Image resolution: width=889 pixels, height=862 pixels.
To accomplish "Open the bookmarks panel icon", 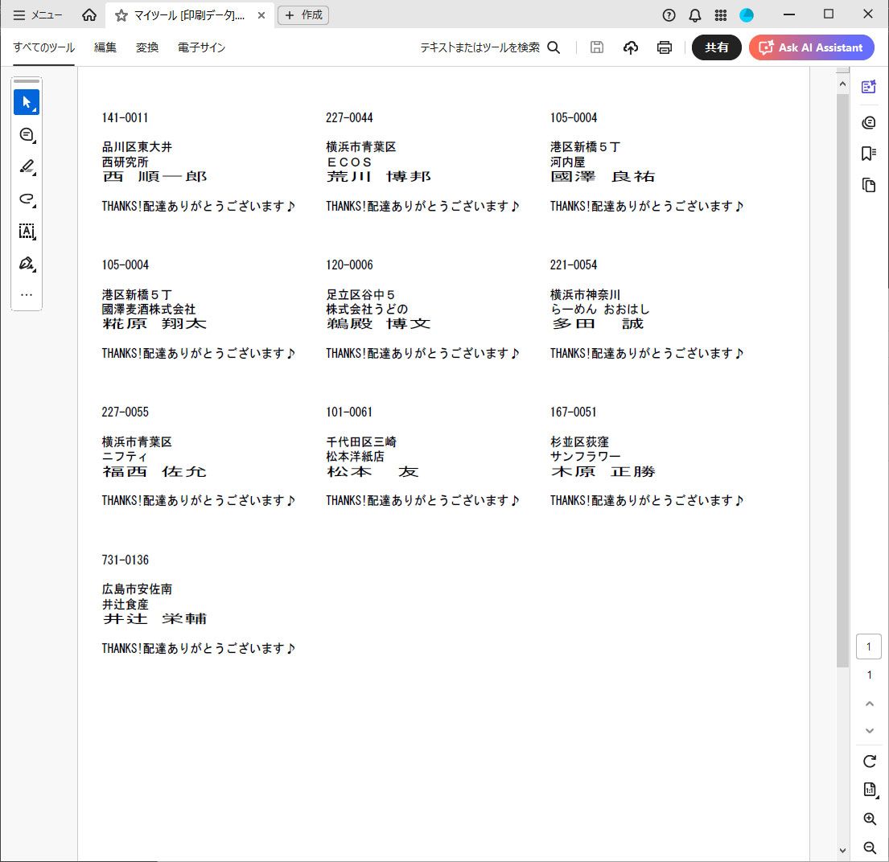I will (869, 154).
